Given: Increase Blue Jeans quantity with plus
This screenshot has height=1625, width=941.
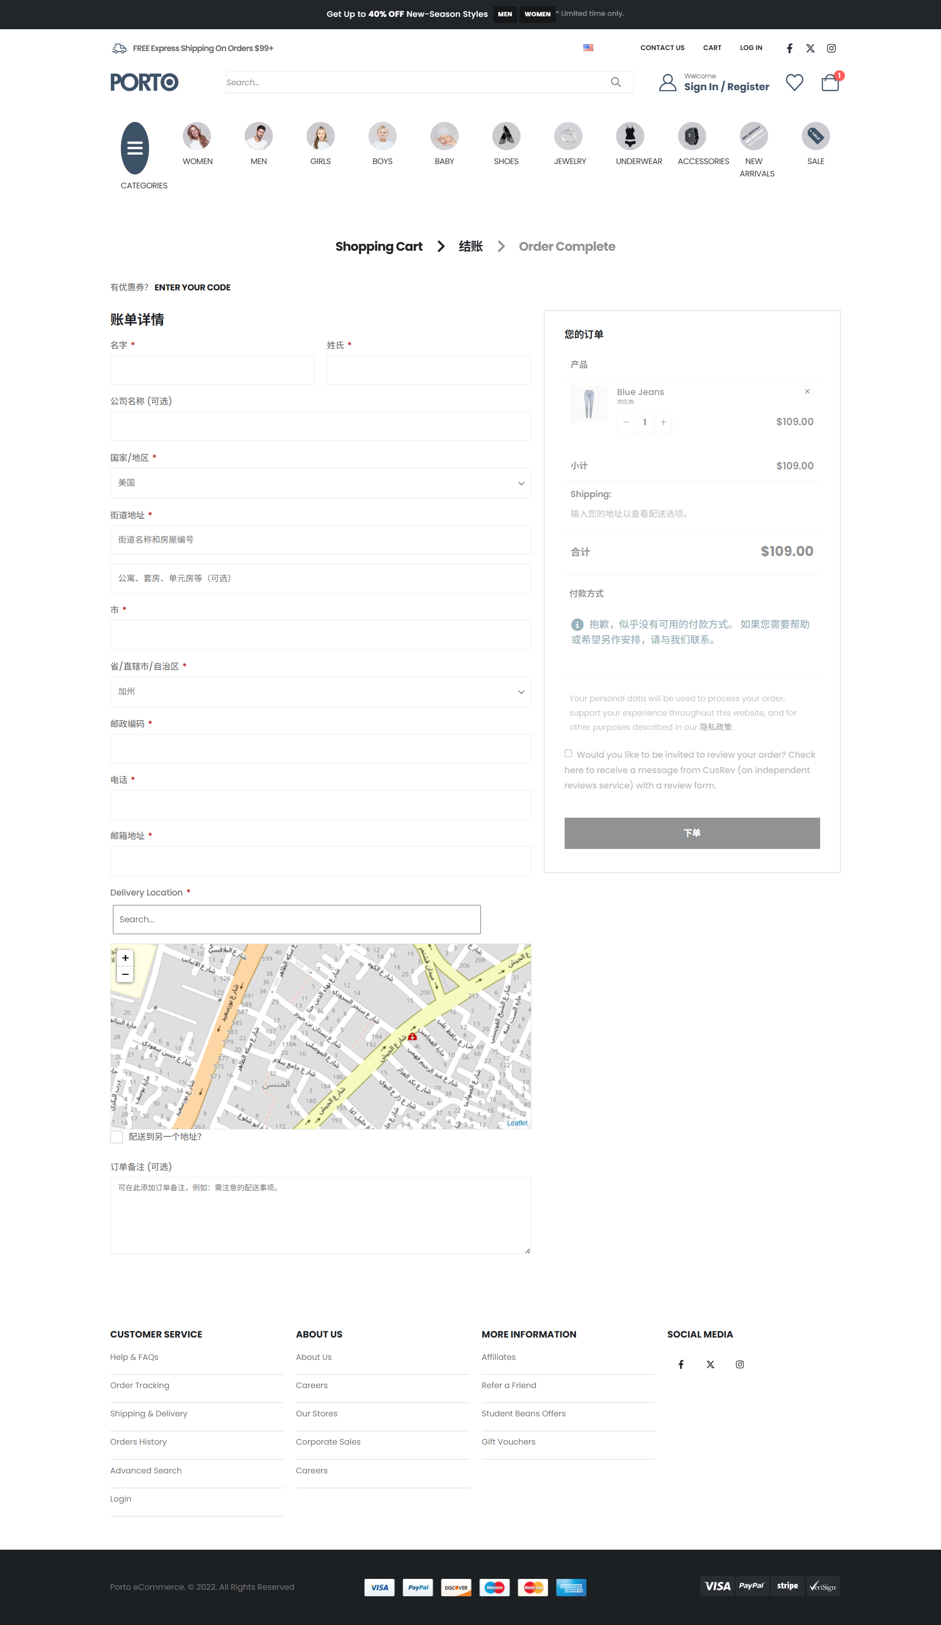Looking at the screenshot, I should [663, 422].
